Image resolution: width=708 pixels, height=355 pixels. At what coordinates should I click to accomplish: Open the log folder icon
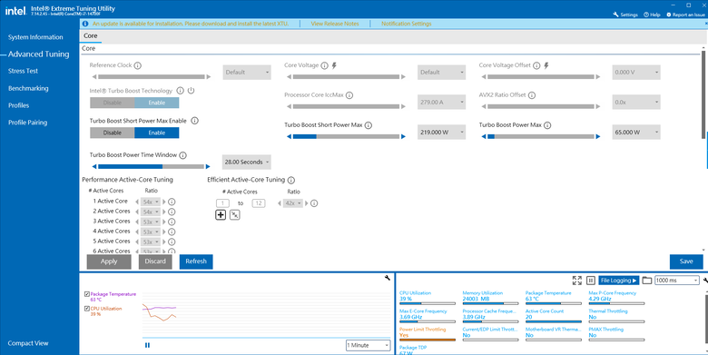(x=647, y=281)
